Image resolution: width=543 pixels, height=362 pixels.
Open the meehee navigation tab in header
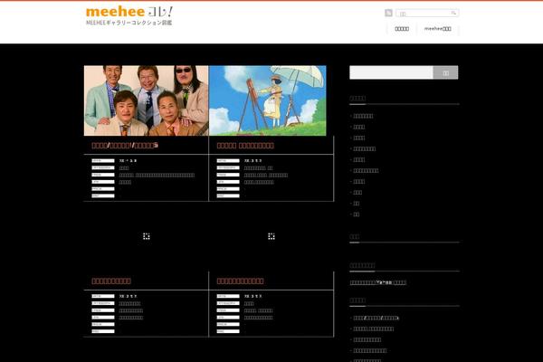[438, 29]
